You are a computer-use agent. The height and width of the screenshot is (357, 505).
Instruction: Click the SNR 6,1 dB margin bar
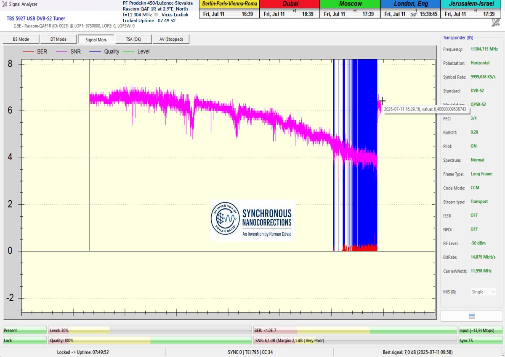click(355, 341)
